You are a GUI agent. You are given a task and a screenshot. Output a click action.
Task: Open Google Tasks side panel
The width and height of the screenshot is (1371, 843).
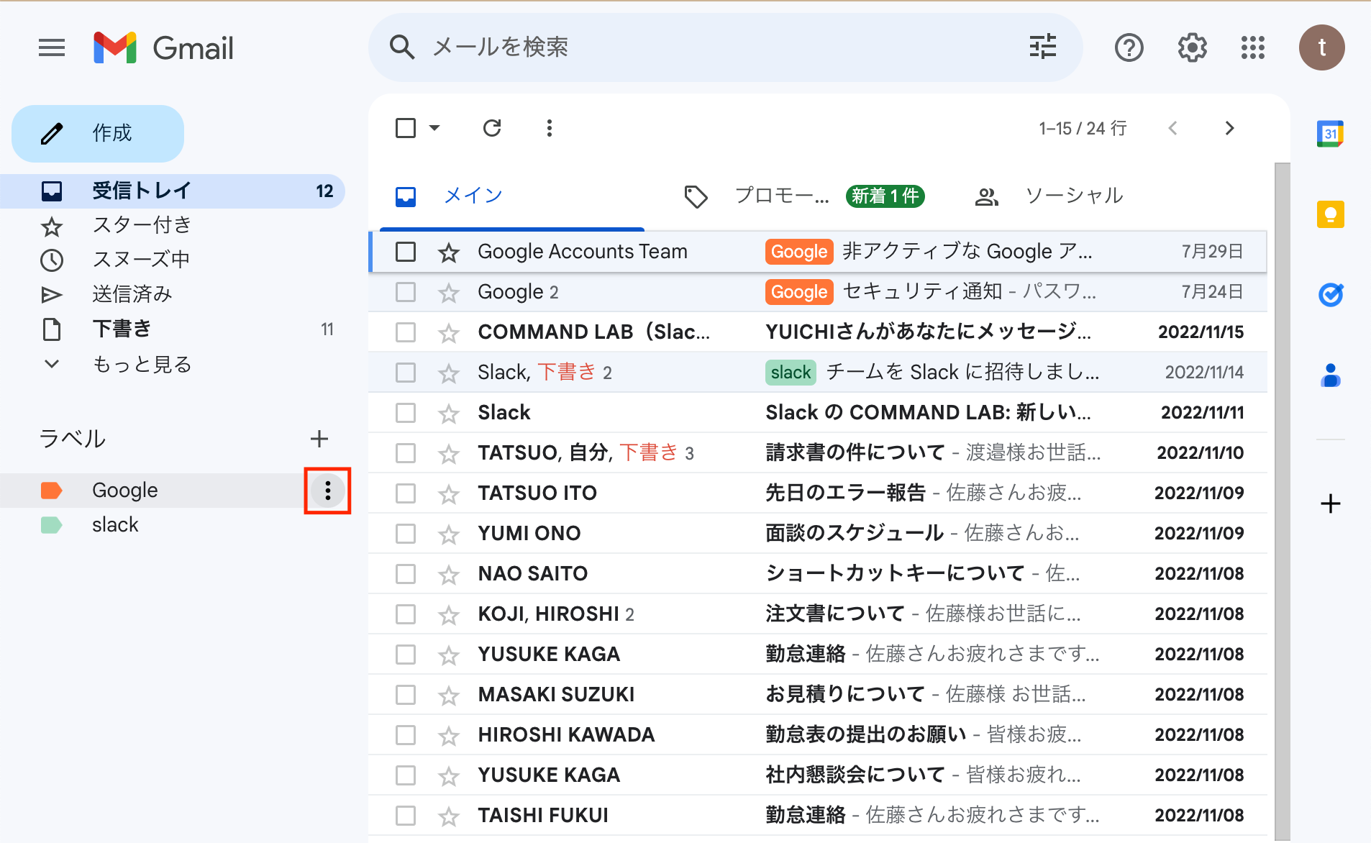1331,295
